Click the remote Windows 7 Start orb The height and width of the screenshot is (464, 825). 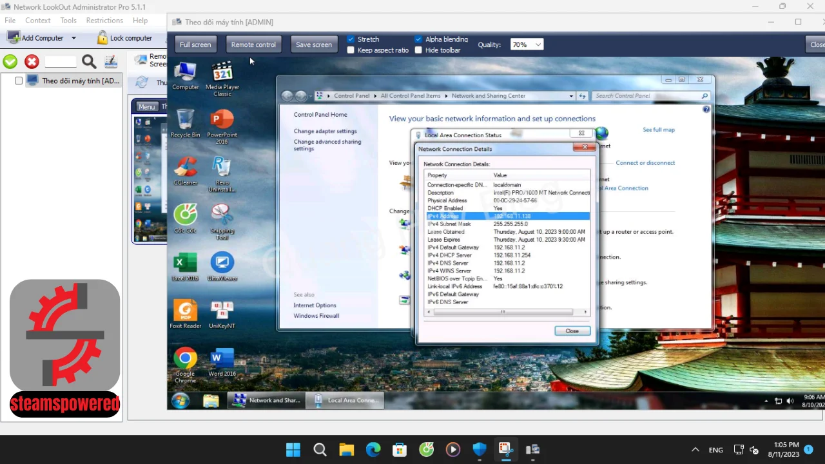180,400
